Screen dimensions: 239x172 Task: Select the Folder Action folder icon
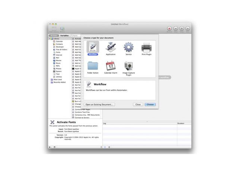(x=93, y=66)
